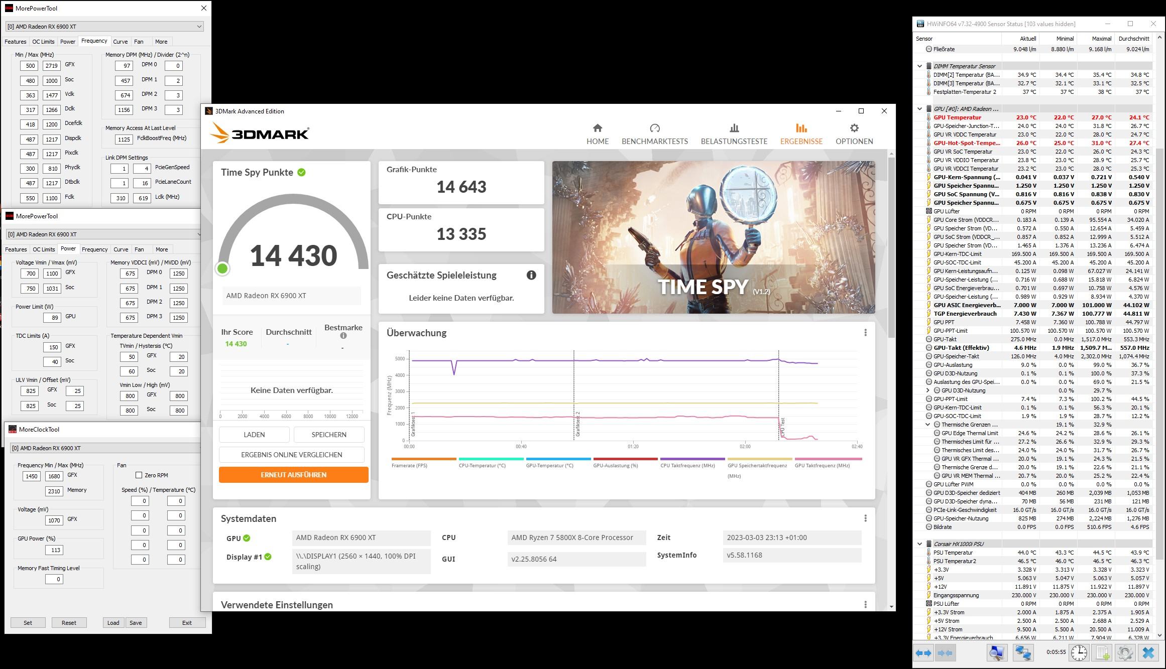Click the green checkmark beside Time Spy Punkte

click(x=301, y=172)
